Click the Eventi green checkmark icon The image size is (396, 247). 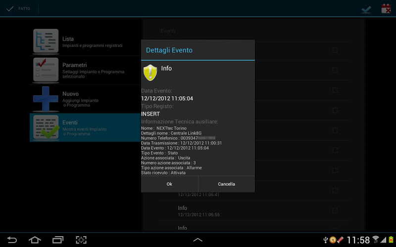tap(46, 127)
